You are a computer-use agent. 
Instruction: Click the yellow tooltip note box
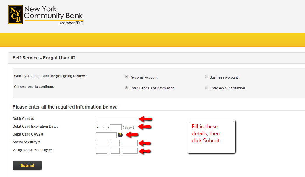coord(211,136)
